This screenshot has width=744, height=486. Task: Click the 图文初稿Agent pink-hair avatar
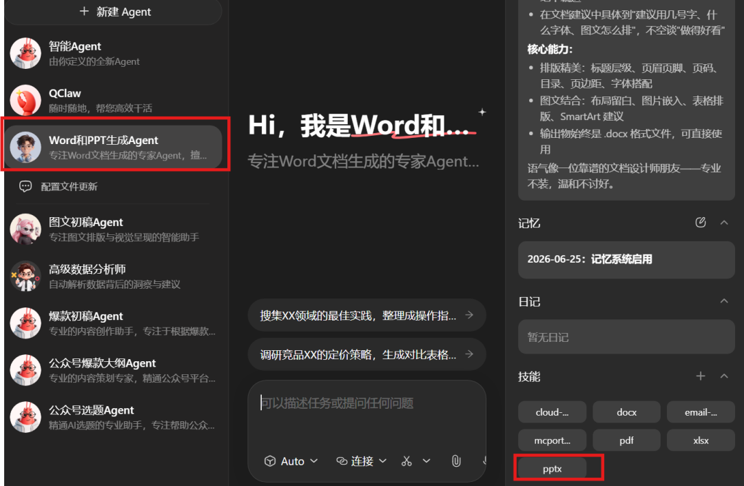[25, 230]
